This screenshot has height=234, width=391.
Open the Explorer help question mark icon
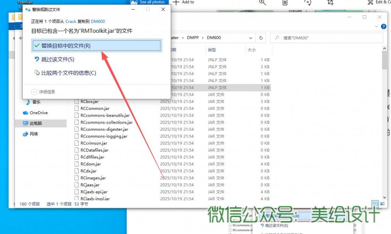tap(383, 27)
